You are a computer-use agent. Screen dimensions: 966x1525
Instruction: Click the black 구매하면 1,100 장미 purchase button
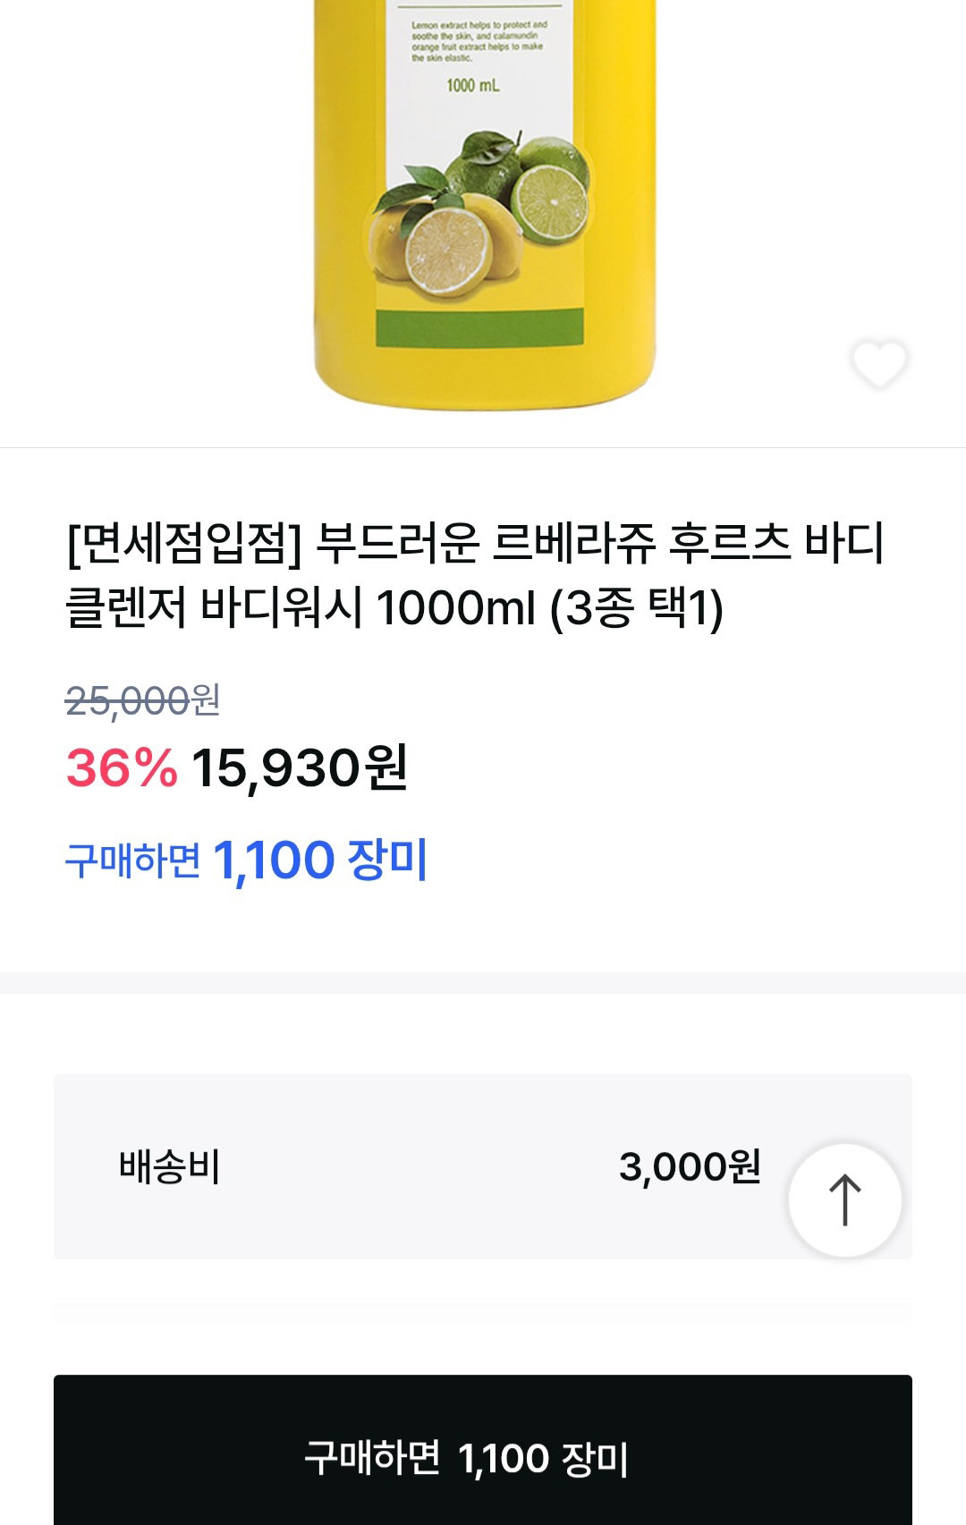(483, 1450)
